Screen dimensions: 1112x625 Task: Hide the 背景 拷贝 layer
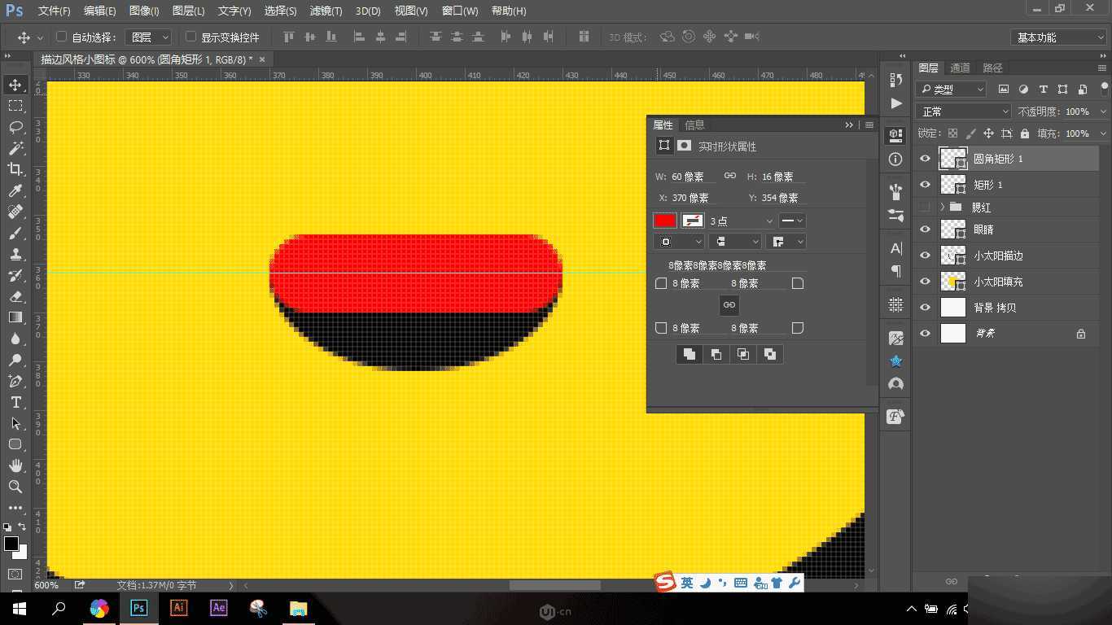point(924,307)
